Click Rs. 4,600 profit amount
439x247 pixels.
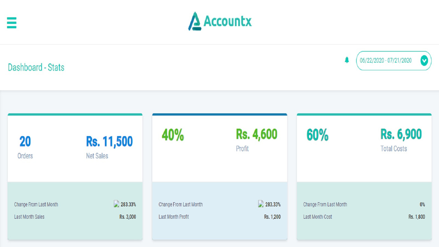pyautogui.click(x=257, y=134)
